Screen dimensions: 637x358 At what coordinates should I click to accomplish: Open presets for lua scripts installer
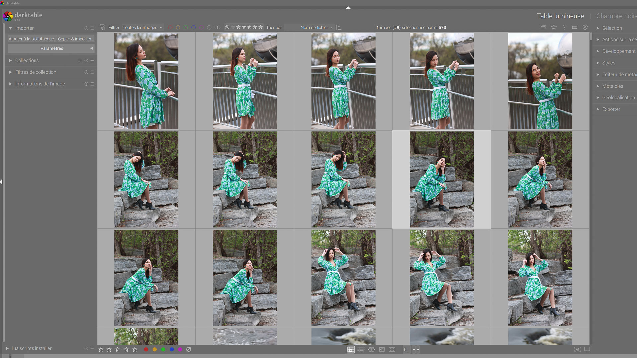tap(92, 348)
